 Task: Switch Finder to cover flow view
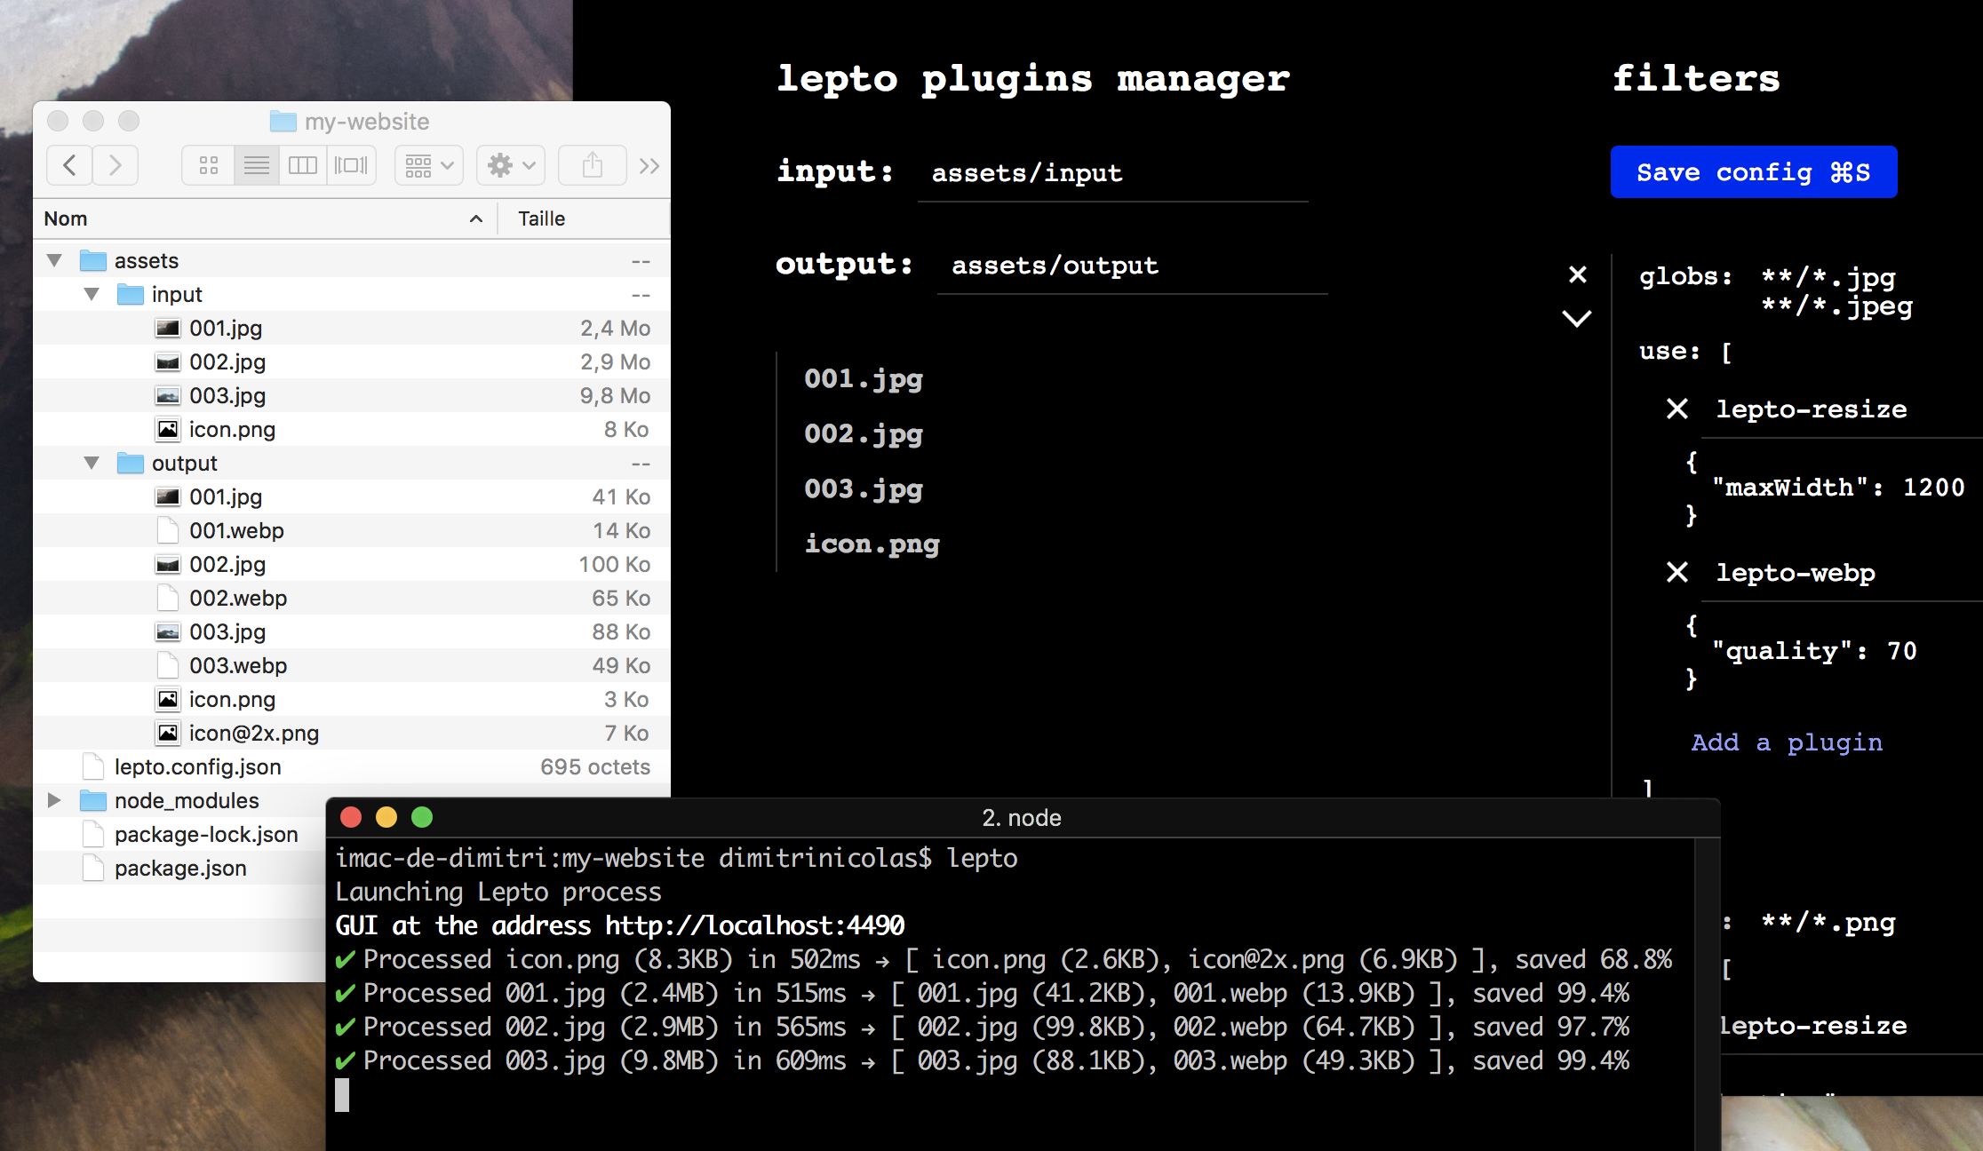click(351, 165)
